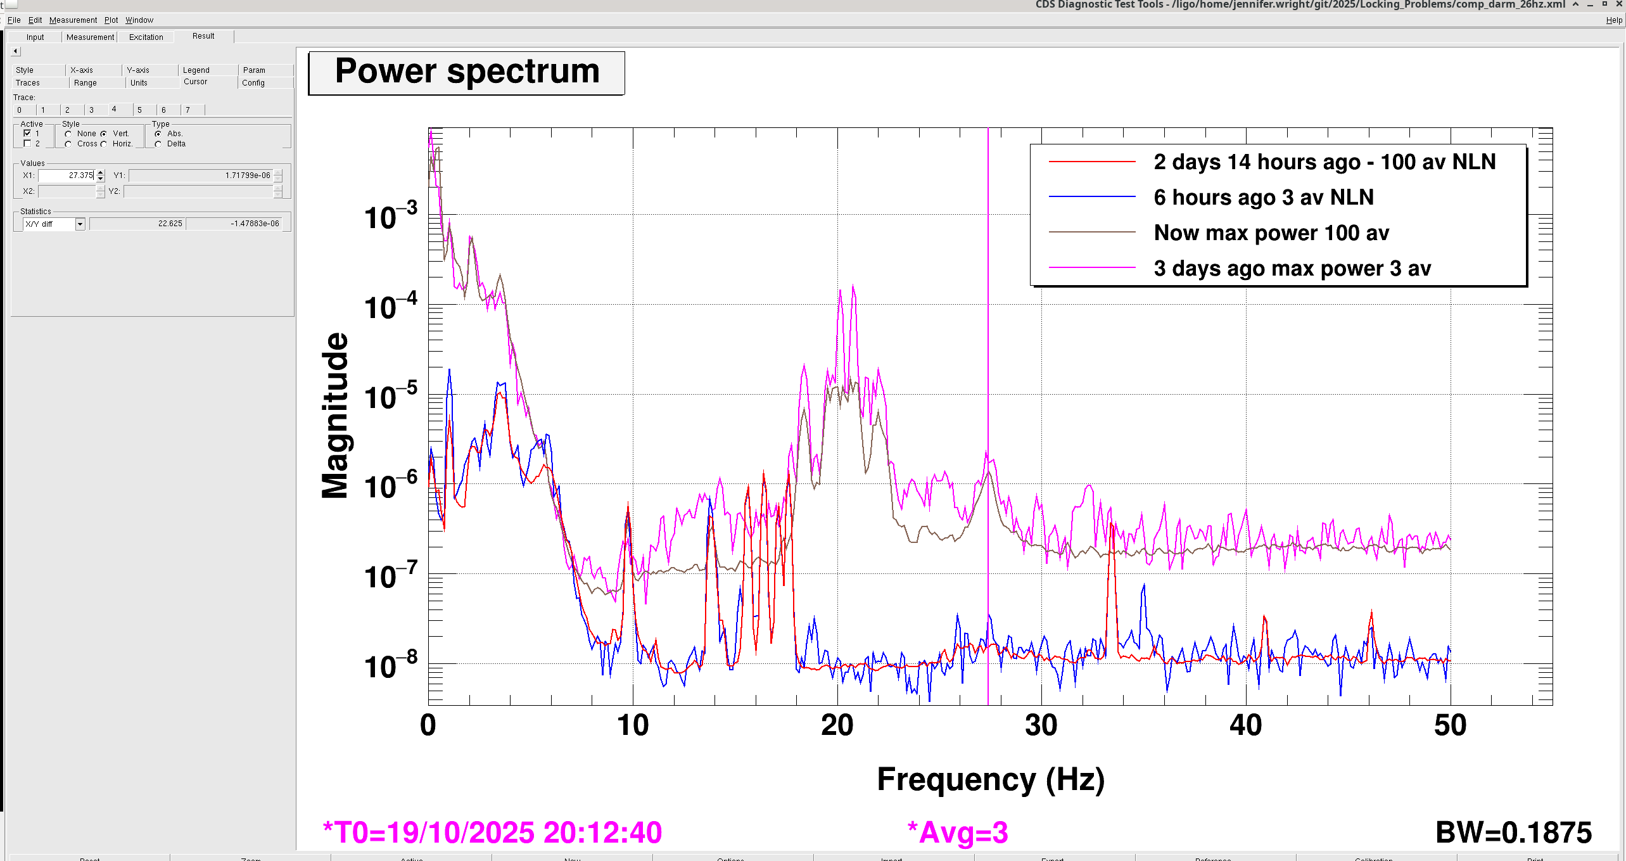The width and height of the screenshot is (1626, 861).
Task: Open the Traces options tab
Action: pos(28,83)
